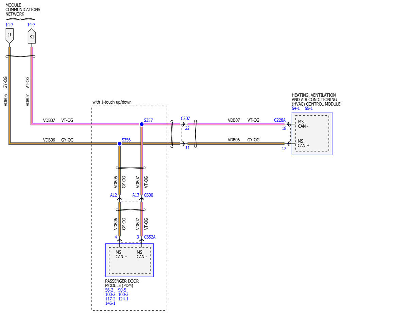The height and width of the screenshot is (315, 408).
Task: Click the S357 splice label
Action: pyautogui.click(x=148, y=120)
